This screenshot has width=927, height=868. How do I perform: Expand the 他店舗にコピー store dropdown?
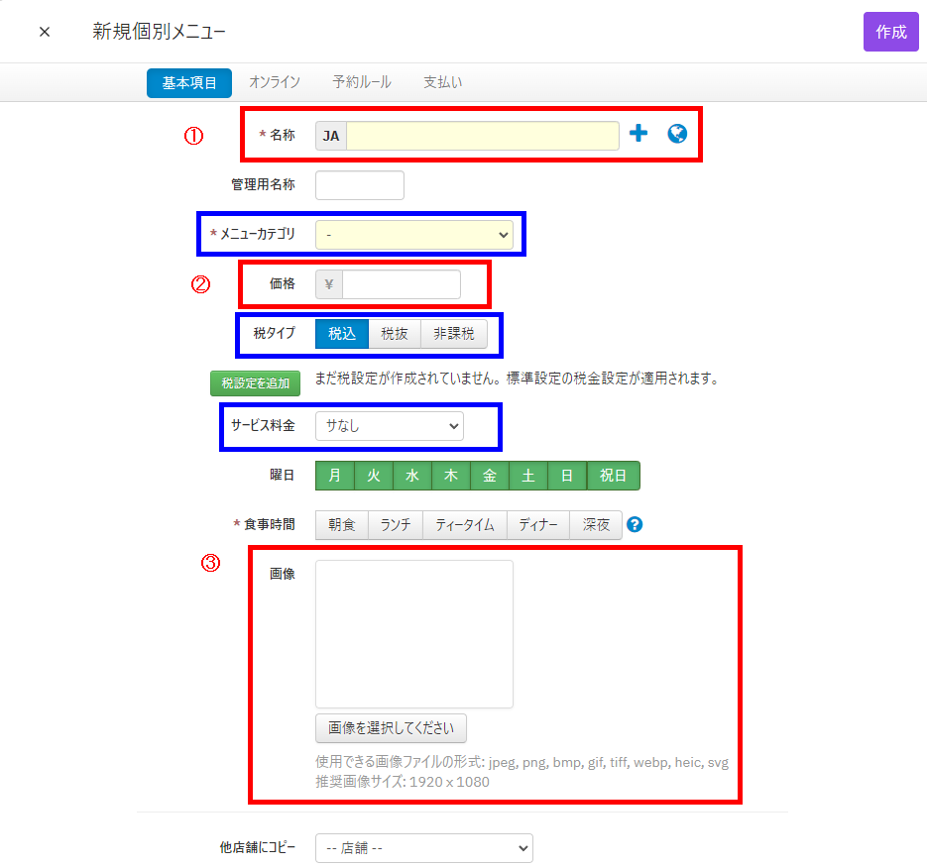(x=423, y=848)
